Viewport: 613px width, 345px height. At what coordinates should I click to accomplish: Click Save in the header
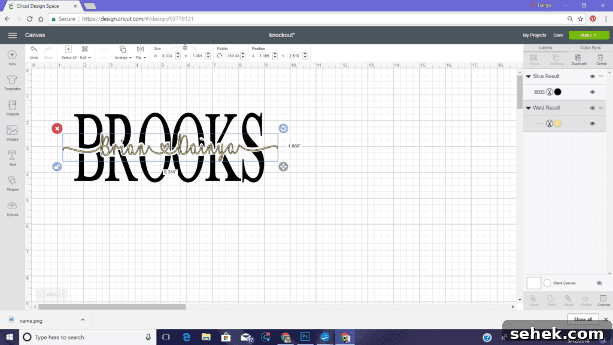pyautogui.click(x=559, y=35)
